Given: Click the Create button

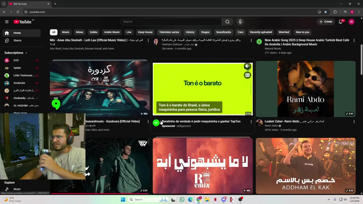Looking at the screenshot, I should click(326, 22).
